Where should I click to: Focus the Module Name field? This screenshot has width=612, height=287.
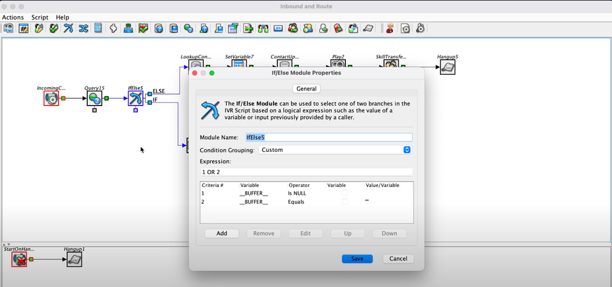coord(329,137)
